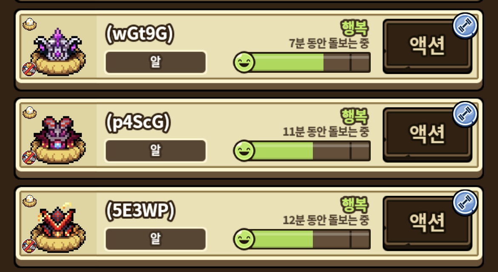Open 액션 button for p4ScG
Viewport: 498px width, 272px height.
pos(427,135)
